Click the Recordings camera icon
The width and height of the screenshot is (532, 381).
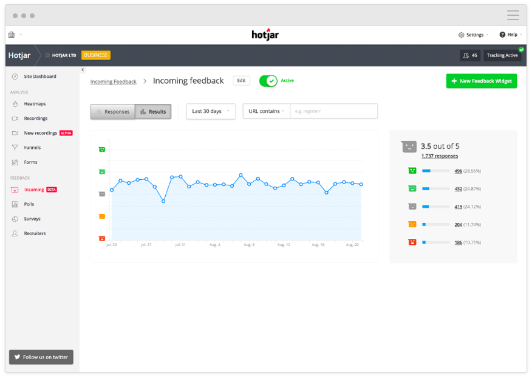coord(15,118)
